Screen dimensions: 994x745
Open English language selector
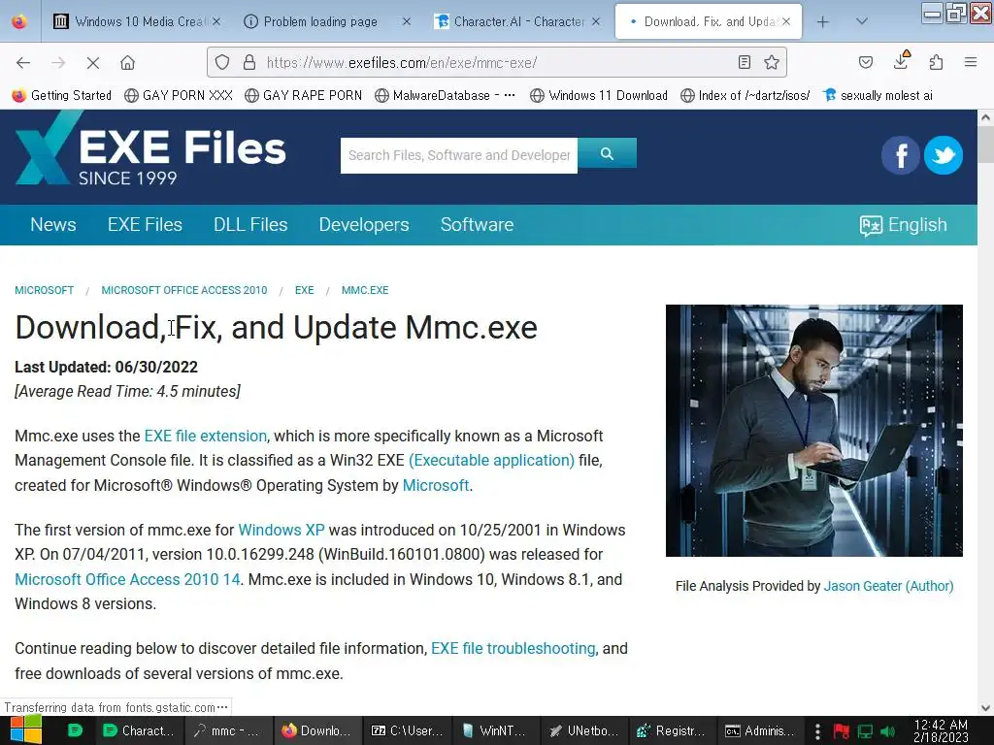(x=904, y=225)
